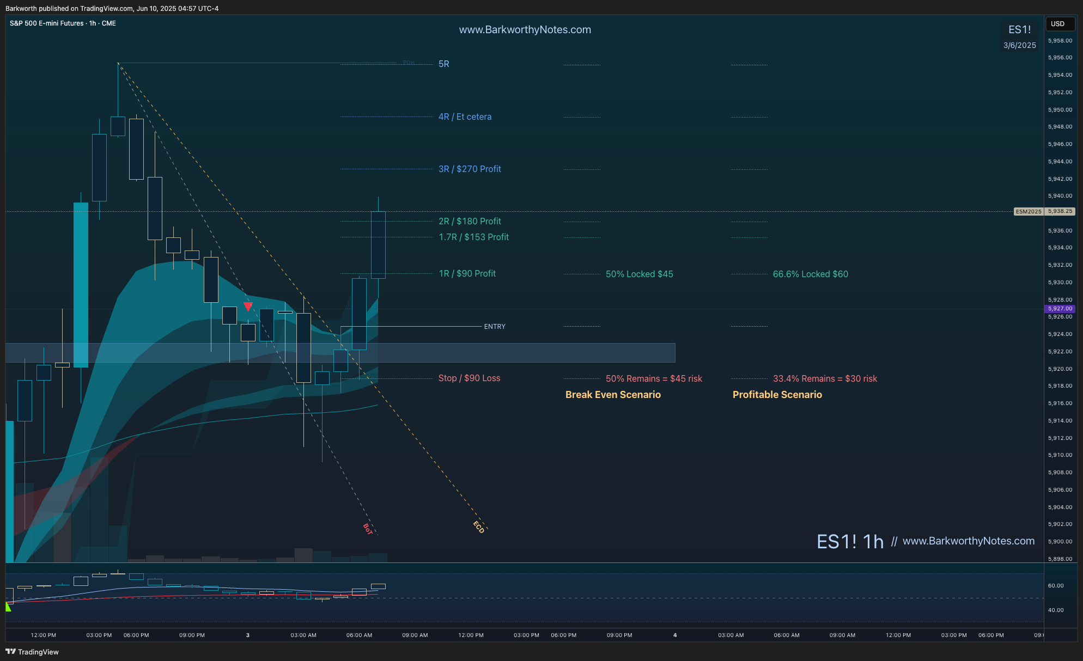This screenshot has height=661, width=1083.
Task: Select the 3R / $270 Profit level
Action: coord(469,169)
